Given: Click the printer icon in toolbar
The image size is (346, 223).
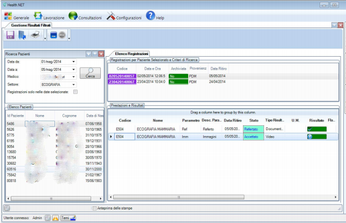Looking at the screenshot, I should (x=35, y=36).
